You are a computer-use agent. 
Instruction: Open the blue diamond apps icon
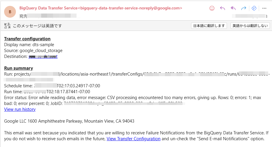[254, 8]
